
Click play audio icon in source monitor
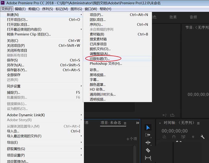165,115
